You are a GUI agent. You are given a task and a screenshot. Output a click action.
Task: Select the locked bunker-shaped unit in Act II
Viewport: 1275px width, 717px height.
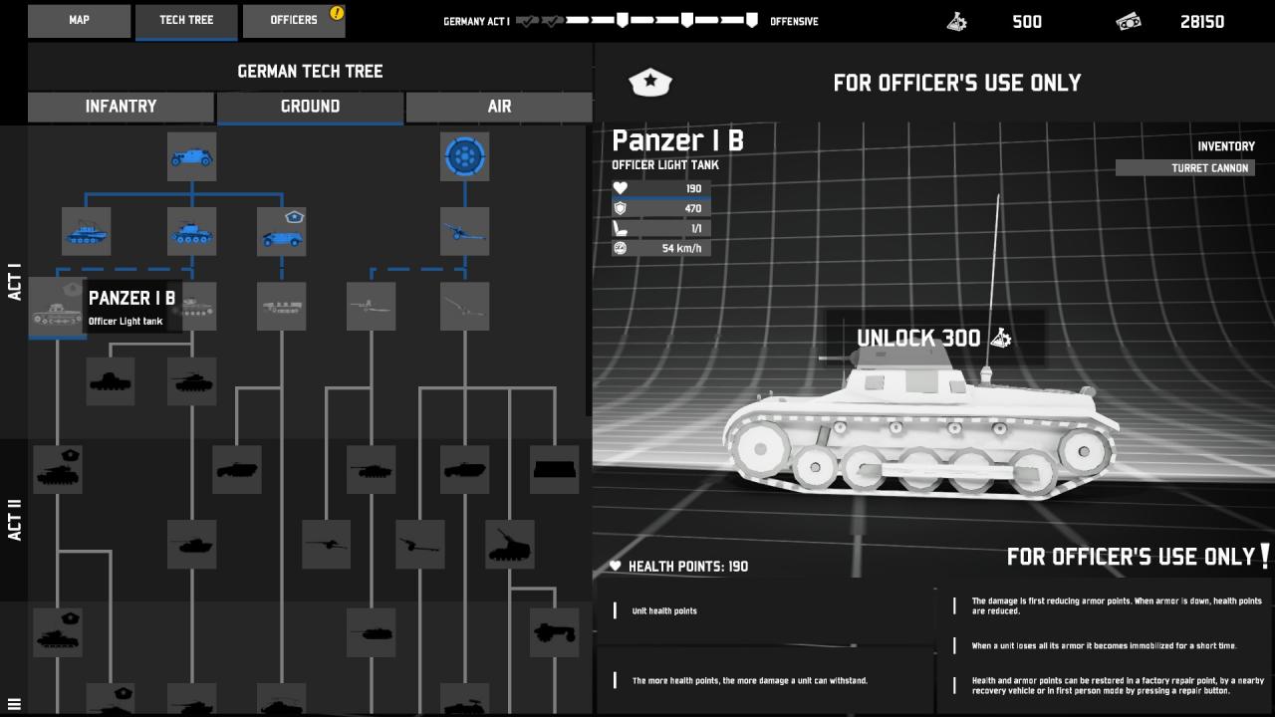click(x=555, y=470)
